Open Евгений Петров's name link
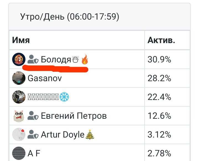The height and width of the screenshot is (161, 199). 74,116
